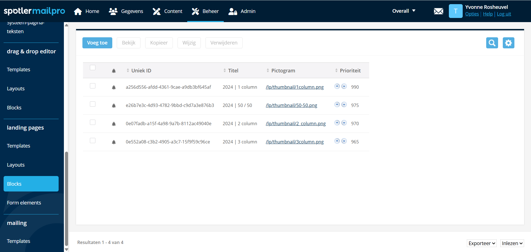
Task: Click the user avatar tile T
Action: pyautogui.click(x=455, y=11)
